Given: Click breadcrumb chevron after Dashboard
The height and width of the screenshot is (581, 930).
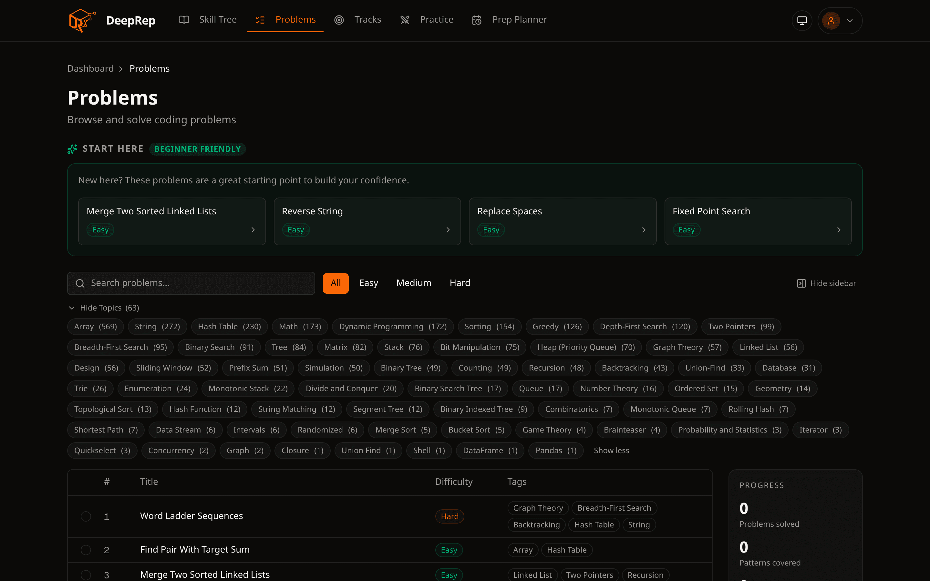Looking at the screenshot, I should (x=121, y=69).
